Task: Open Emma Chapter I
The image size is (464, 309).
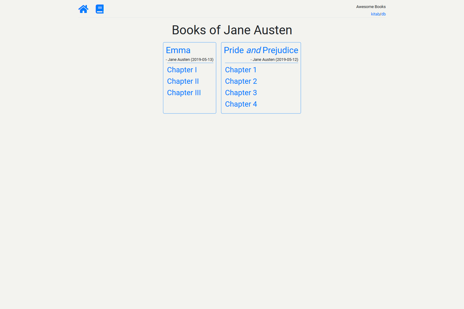Action: tap(182, 70)
